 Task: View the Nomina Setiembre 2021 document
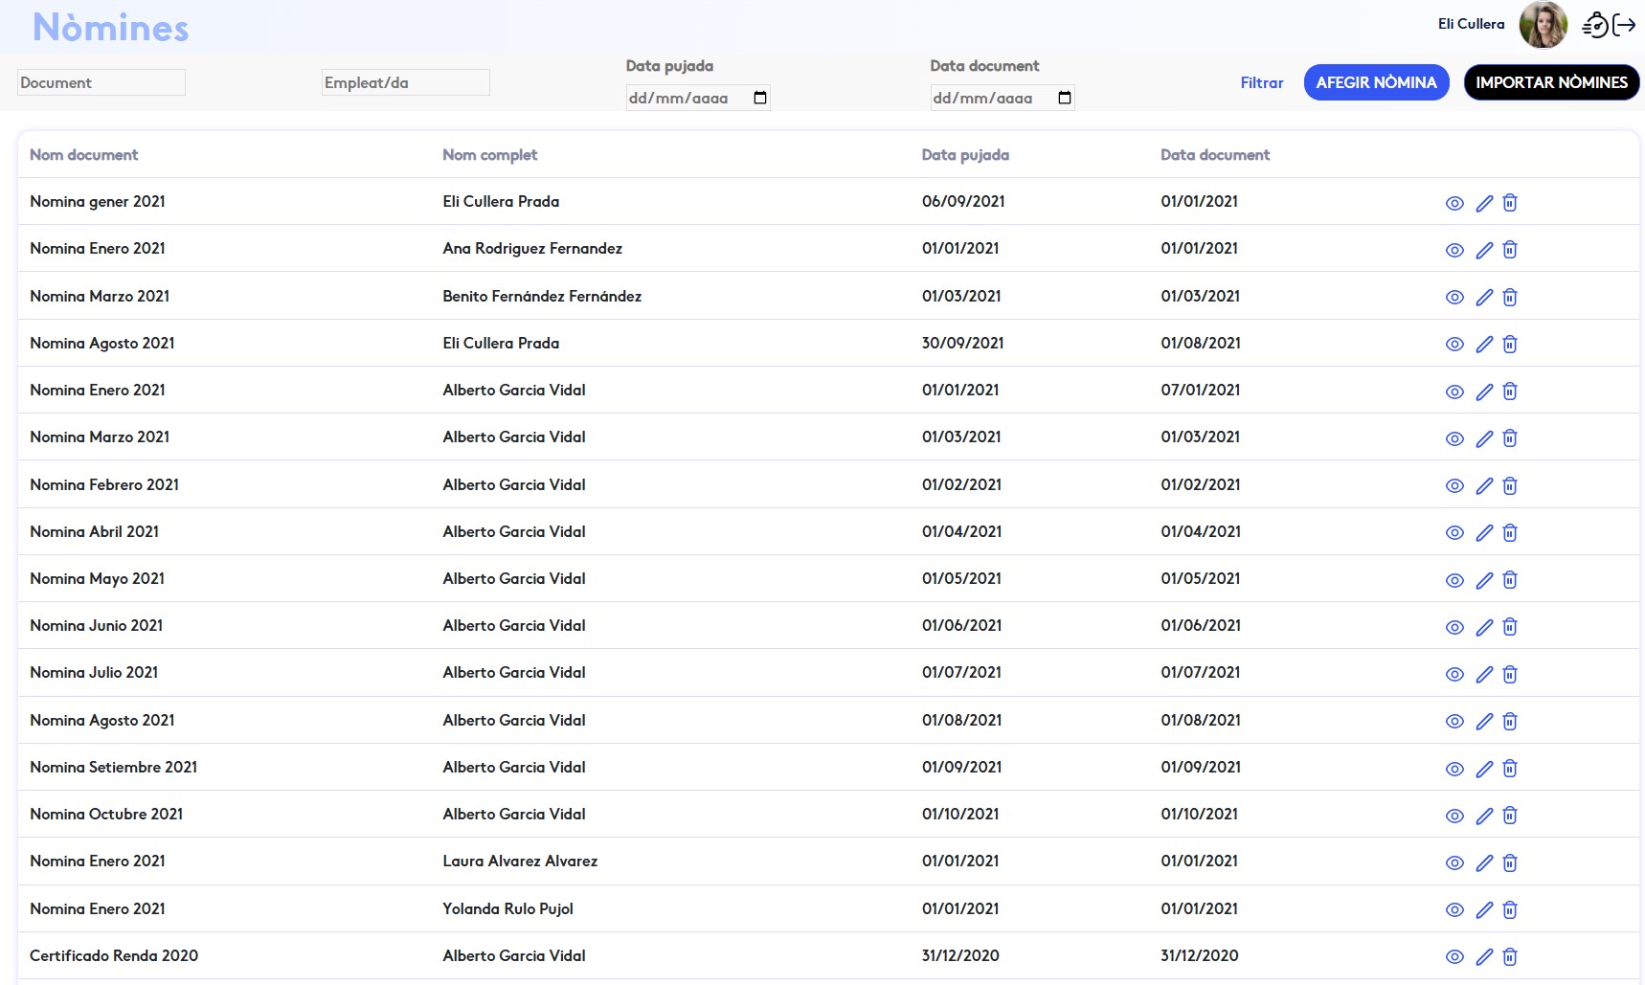coord(1454,769)
